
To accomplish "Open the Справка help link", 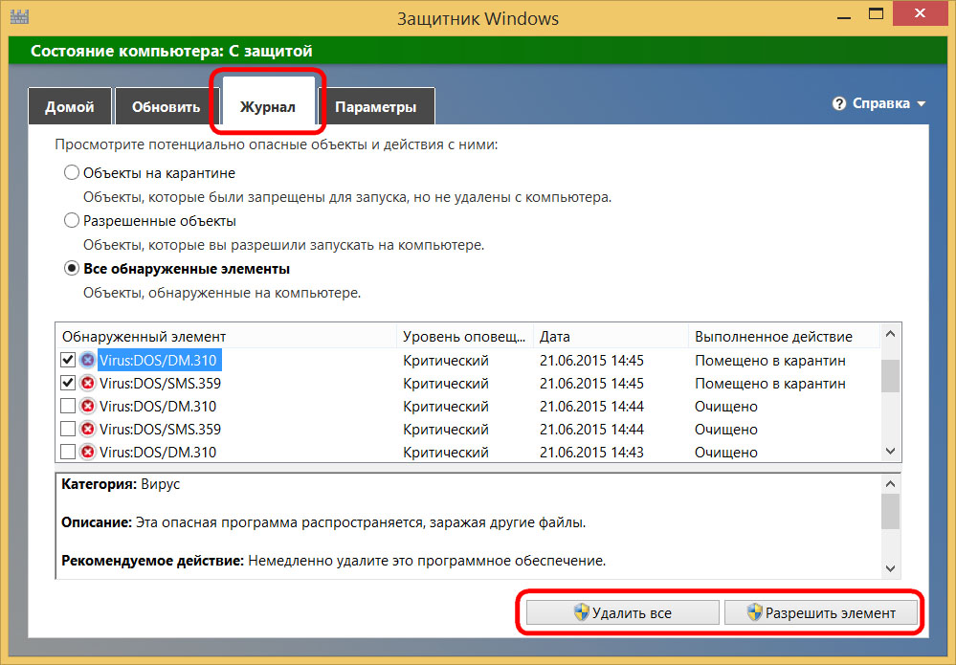I will click(x=881, y=103).
